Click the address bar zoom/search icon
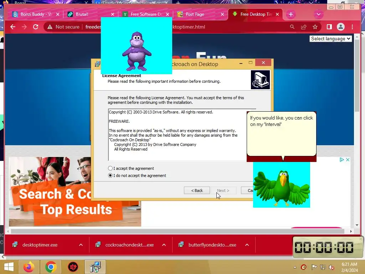Viewport: 365px width, 274px height. click(x=292, y=27)
